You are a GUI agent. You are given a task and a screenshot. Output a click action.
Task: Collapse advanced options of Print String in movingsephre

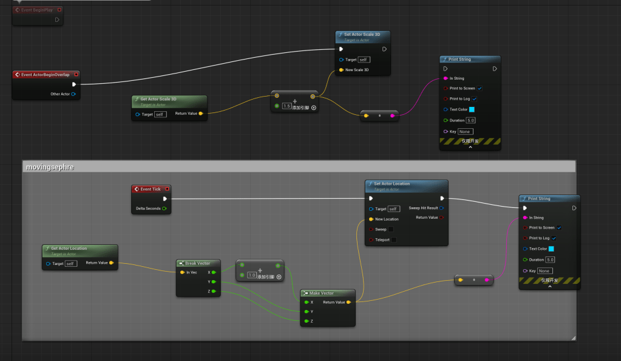click(x=549, y=286)
